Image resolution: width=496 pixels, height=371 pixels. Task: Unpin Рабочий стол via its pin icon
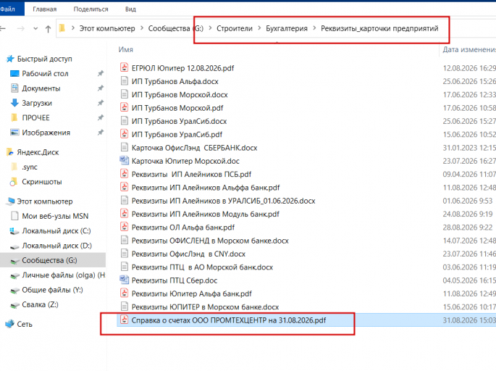point(100,73)
